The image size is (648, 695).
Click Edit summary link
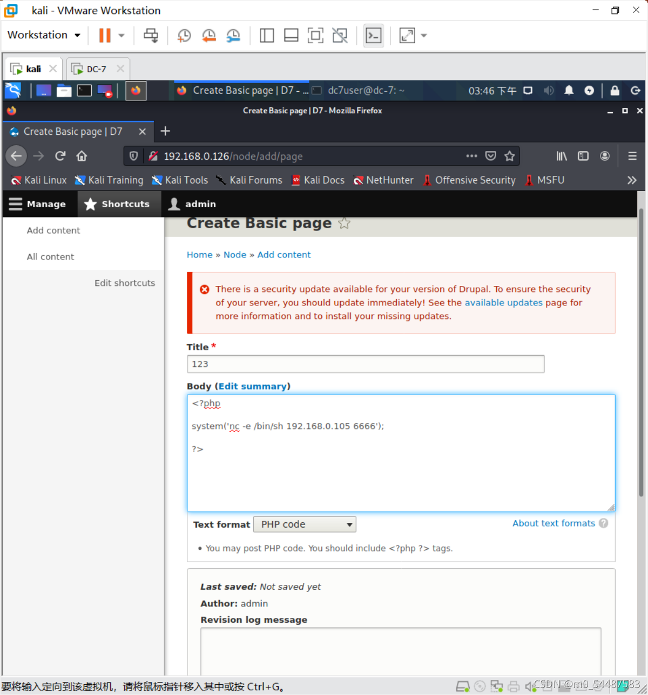tap(253, 386)
